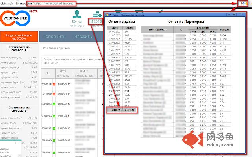Click the date 22.06.2015 in dates report
252x157 pixels.
(115, 76)
